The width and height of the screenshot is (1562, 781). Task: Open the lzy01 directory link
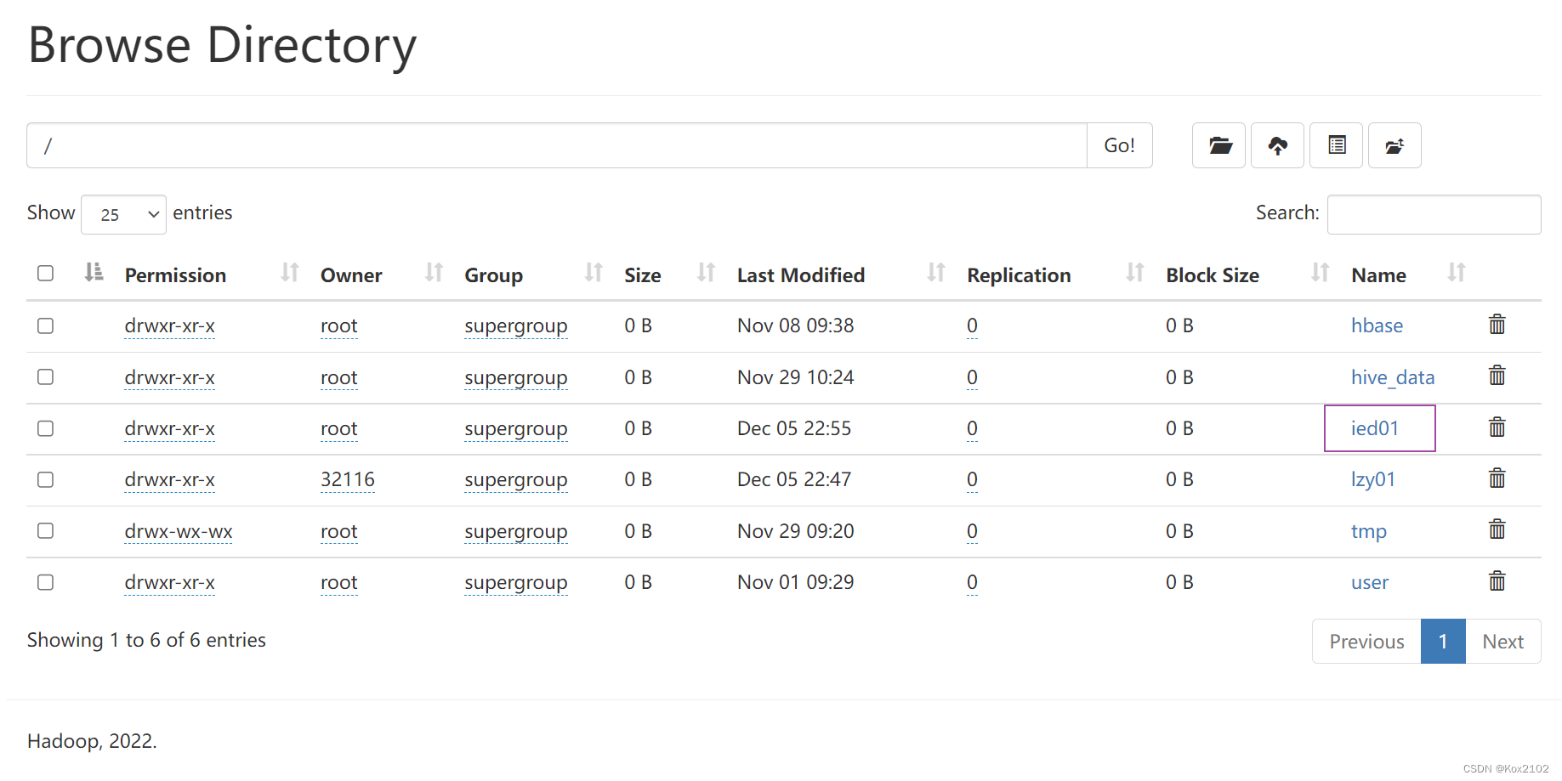click(1373, 479)
